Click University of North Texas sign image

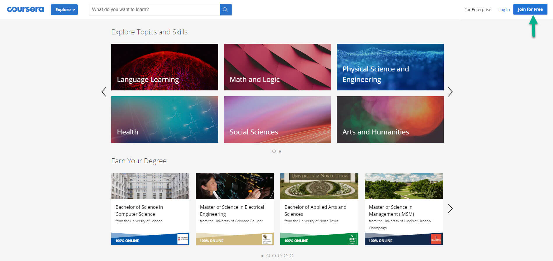click(x=319, y=186)
